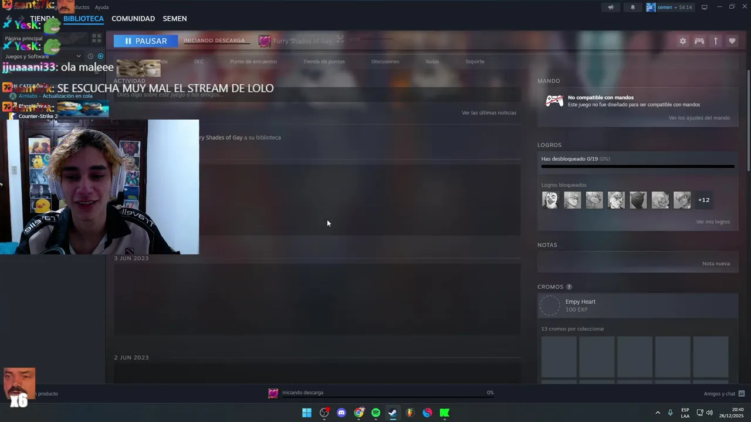Open Google Chrome from the taskbar
This screenshot has width=751, height=422.
pyautogui.click(x=359, y=413)
